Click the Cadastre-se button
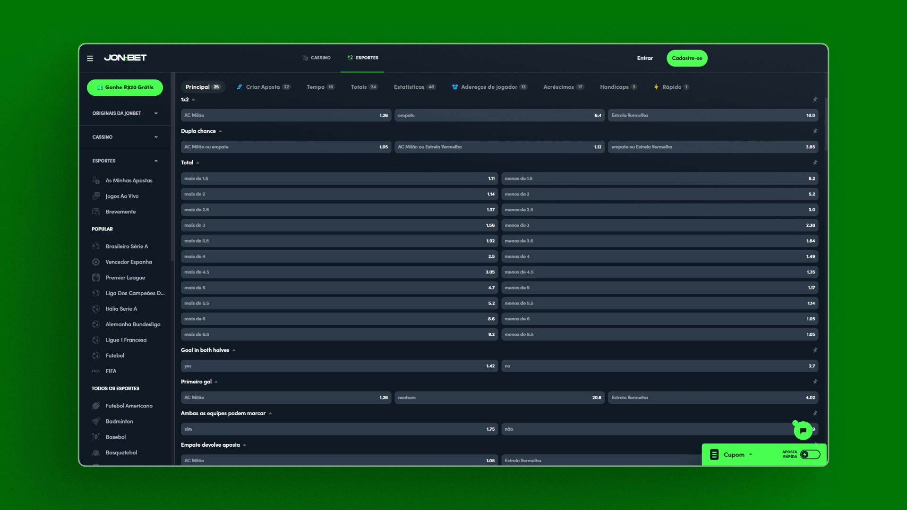Screen dimensions: 907x510 (x=687, y=58)
